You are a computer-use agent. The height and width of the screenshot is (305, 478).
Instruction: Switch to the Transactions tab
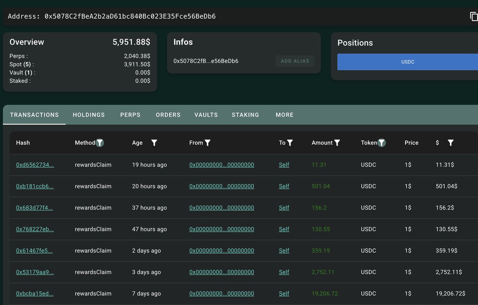tap(34, 115)
